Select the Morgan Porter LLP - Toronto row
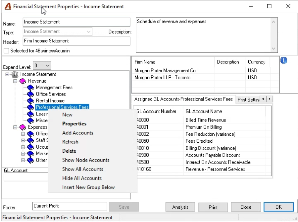The image size is (298, 222). click(x=205, y=78)
